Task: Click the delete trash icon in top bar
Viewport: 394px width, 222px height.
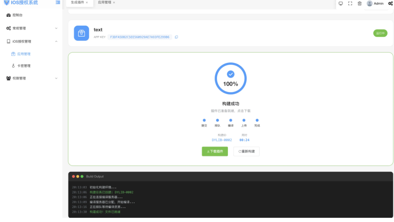Action: [x=359, y=3]
